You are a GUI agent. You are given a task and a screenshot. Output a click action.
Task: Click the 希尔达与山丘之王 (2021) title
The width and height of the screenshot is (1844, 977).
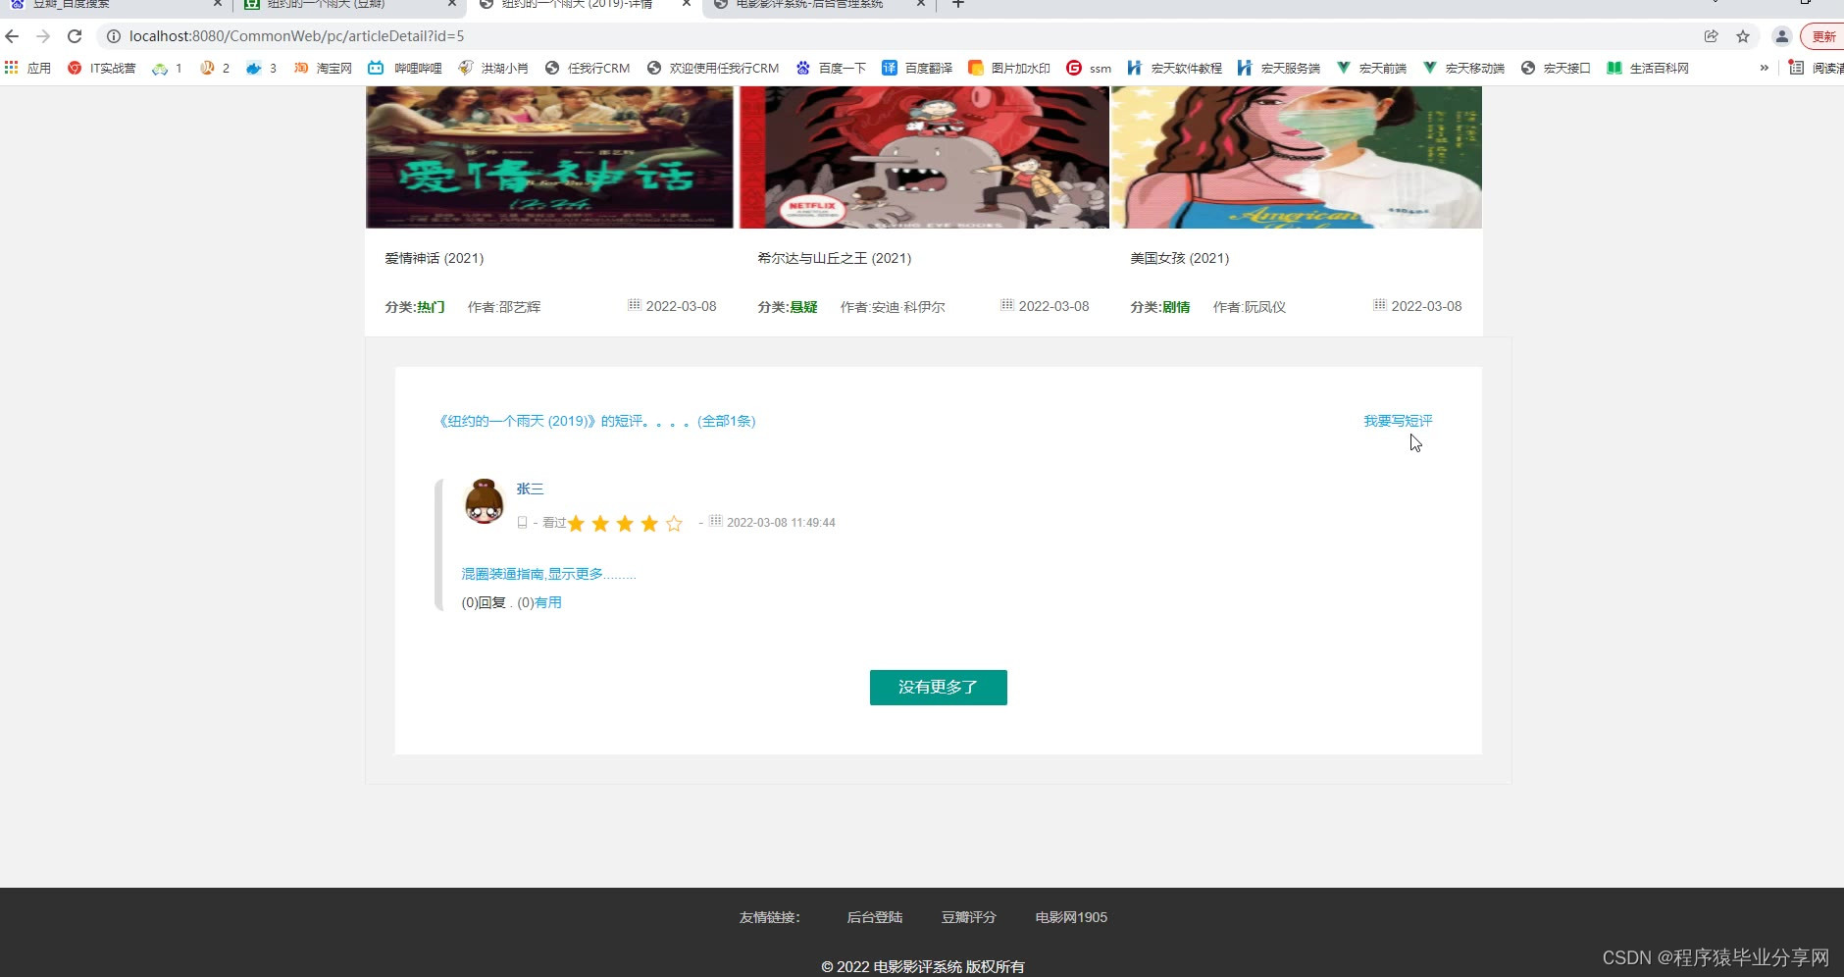point(835,258)
